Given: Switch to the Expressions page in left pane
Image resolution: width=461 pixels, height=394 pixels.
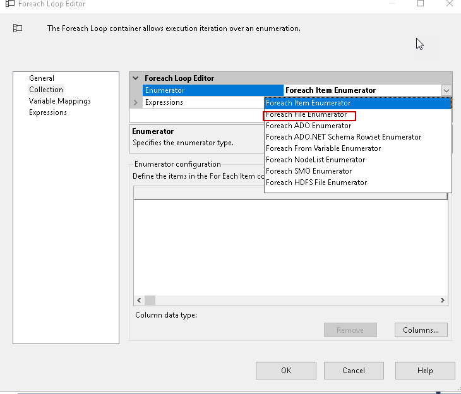Looking at the screenshot, I should 48,112.
